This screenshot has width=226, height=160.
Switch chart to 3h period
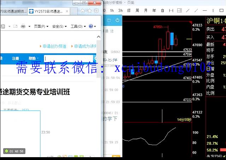(120, 11)
